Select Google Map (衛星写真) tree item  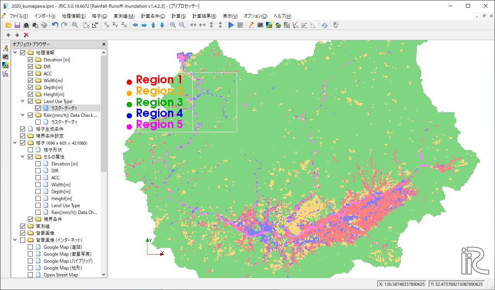[x=67, y=254]
